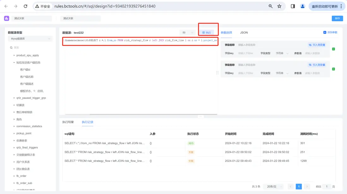The width and height of the screenshot is (347, 194).
Task: Remove the first parameter with green minus
Action: pos(333,49)
